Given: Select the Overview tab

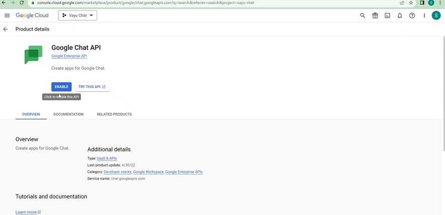Looking at the screenshot, I should coord(31,115).
